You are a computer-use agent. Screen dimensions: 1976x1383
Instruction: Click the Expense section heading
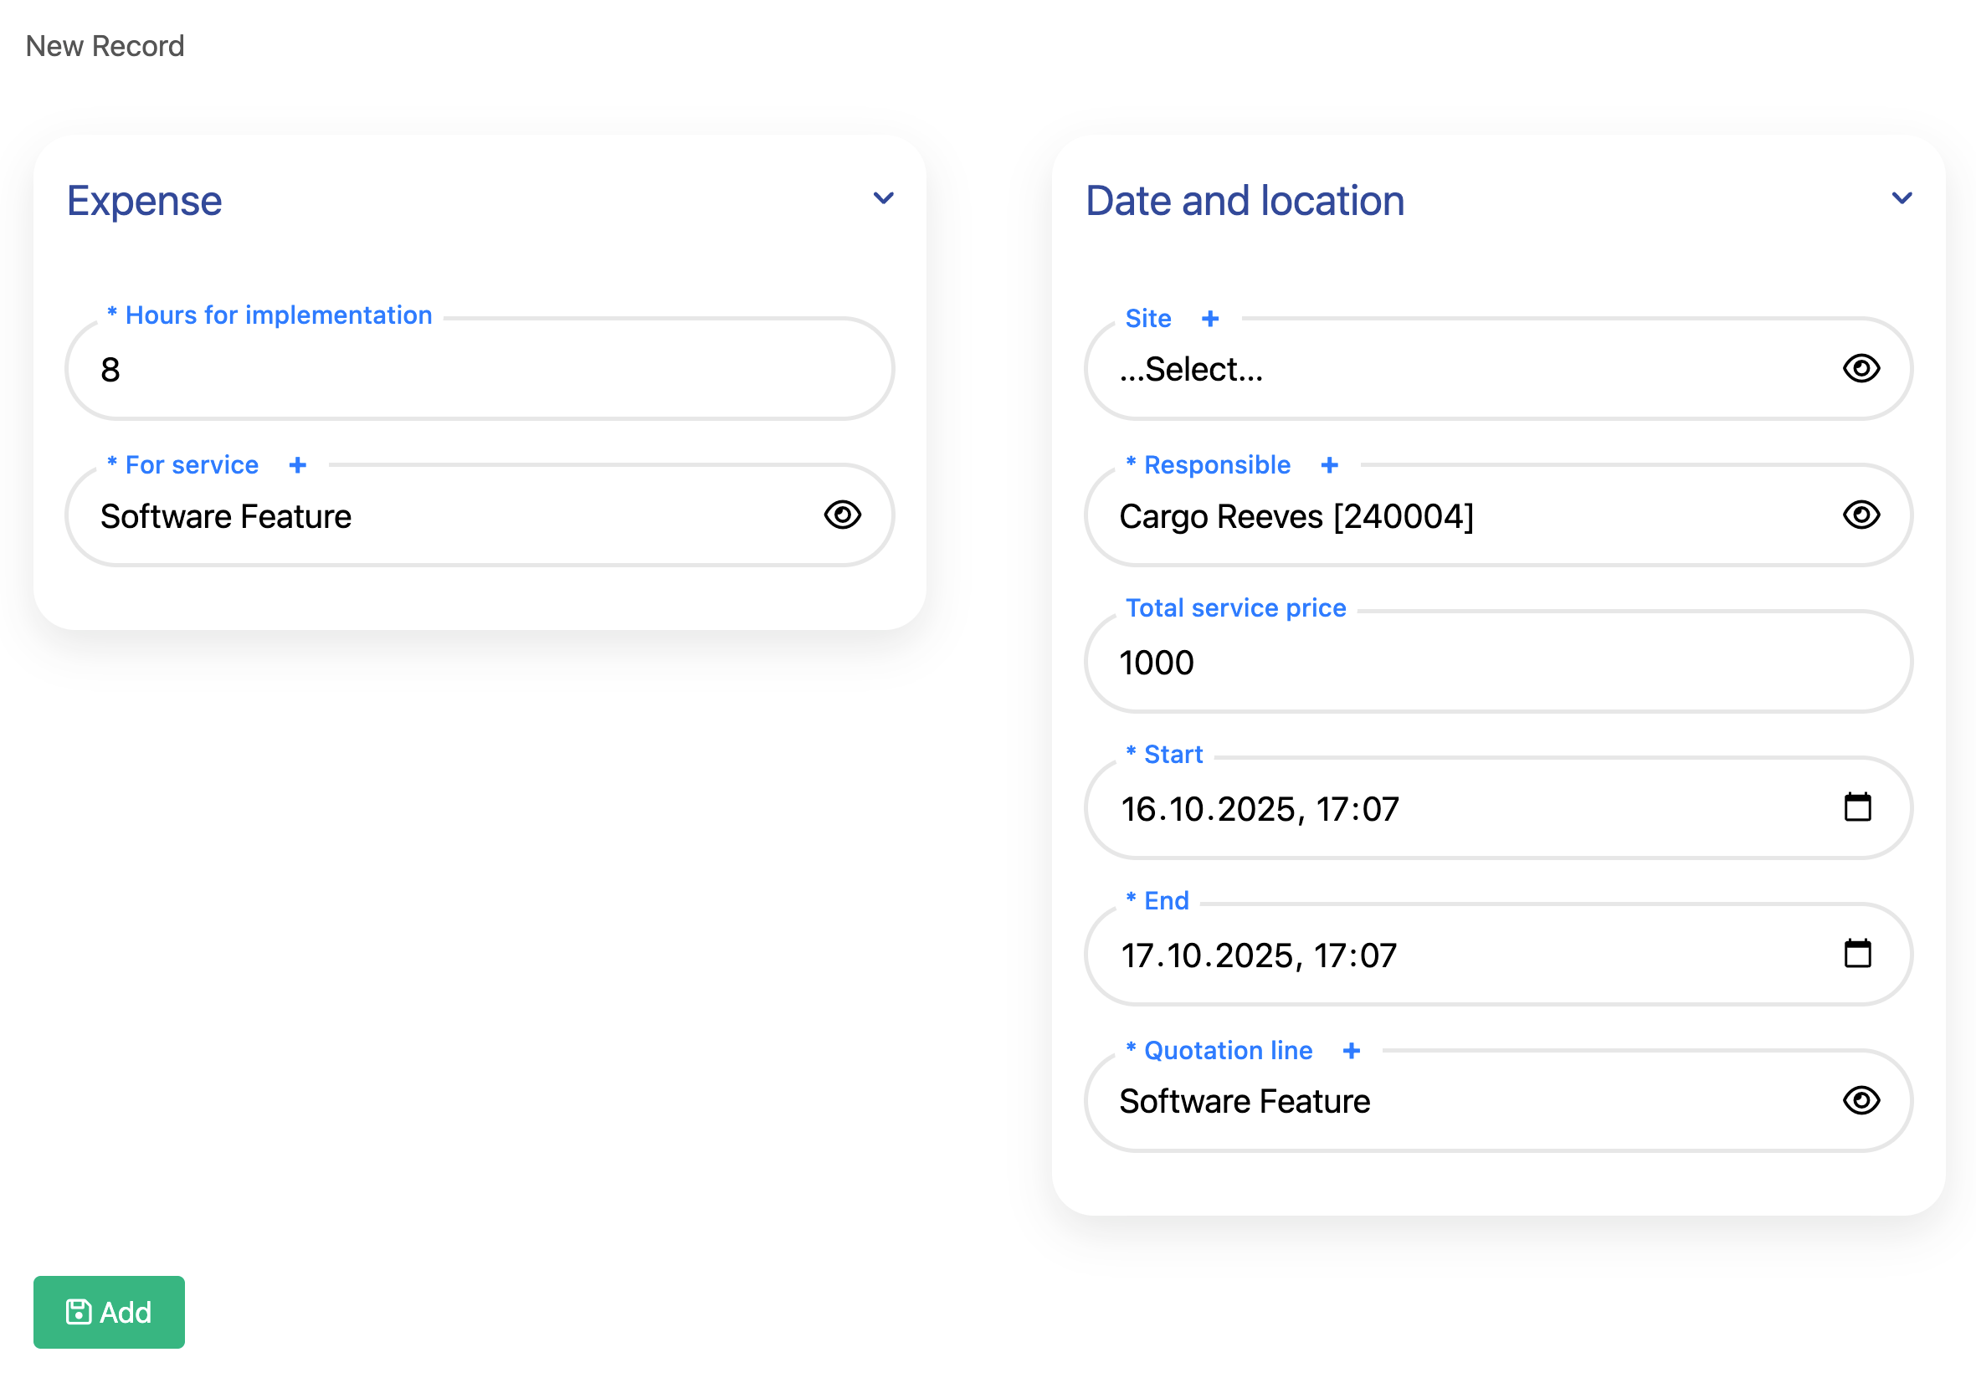coord(145,202)
